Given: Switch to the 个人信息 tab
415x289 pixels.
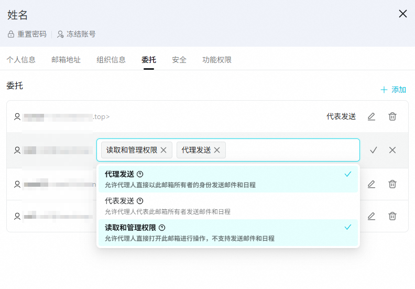Looking at the screenshot, I should pyautogui.click(x=21, y=60).
